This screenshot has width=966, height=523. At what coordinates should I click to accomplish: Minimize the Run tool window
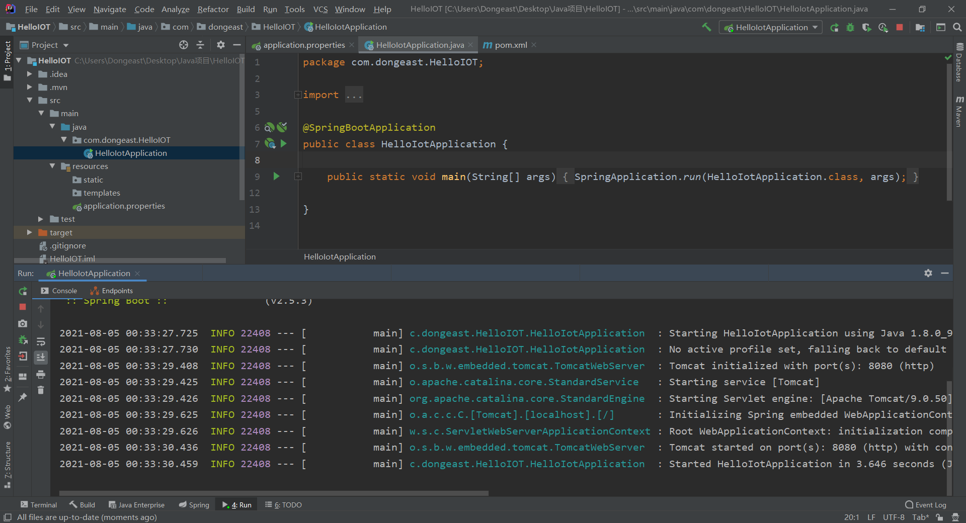pyautogui.click(x=945, y=273)
